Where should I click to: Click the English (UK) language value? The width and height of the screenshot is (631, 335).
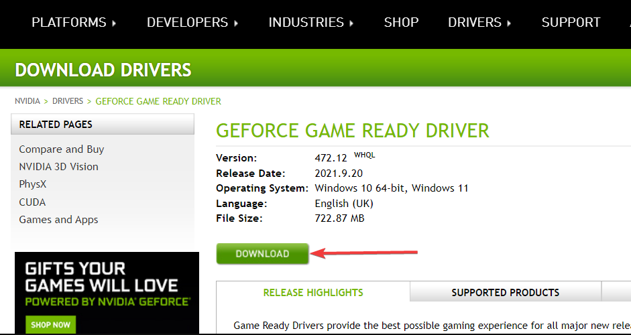344,204
